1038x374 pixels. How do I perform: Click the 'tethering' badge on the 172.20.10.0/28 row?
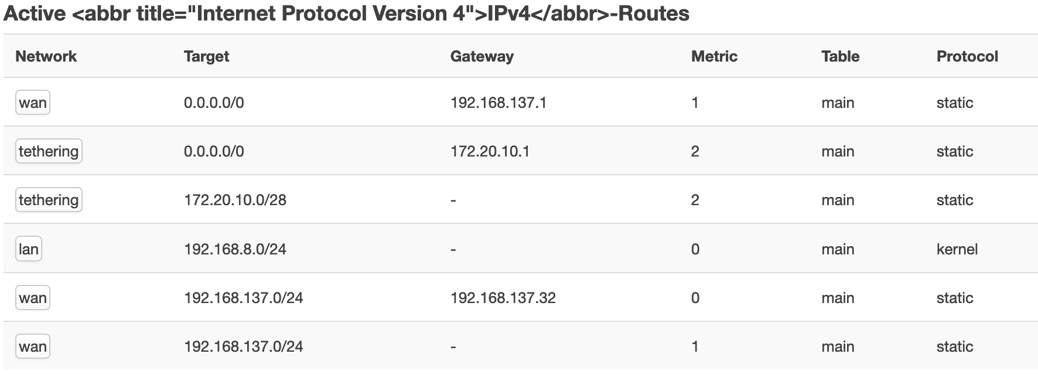48,199
